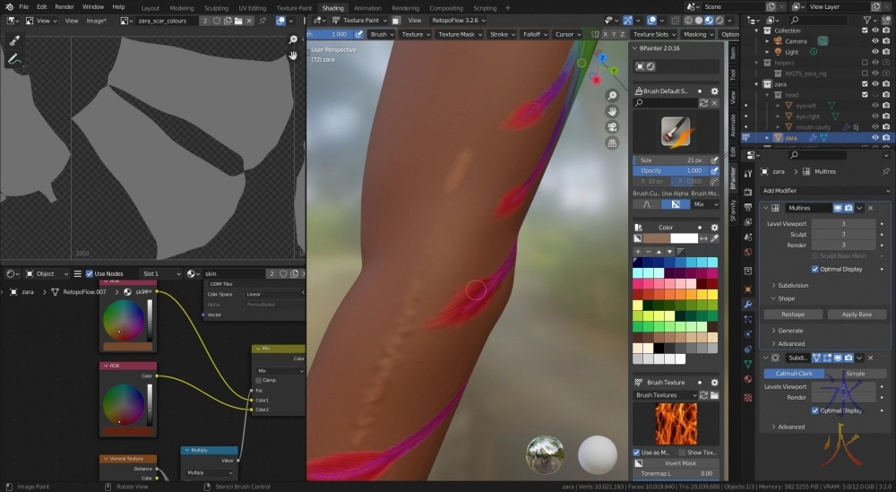
Task: Click the Invert Mask button
Action: (676, 463)
